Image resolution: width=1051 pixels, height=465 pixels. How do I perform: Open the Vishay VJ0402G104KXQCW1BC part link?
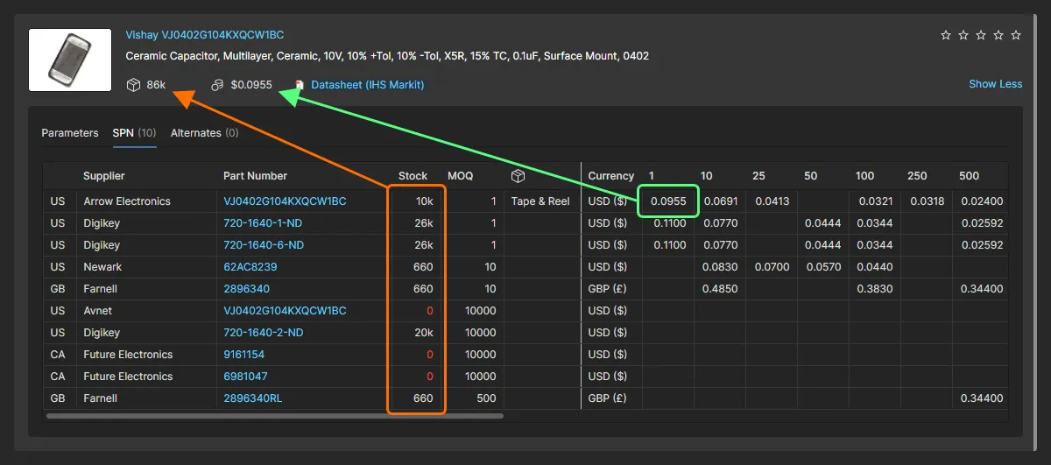(x=205, y=35)
